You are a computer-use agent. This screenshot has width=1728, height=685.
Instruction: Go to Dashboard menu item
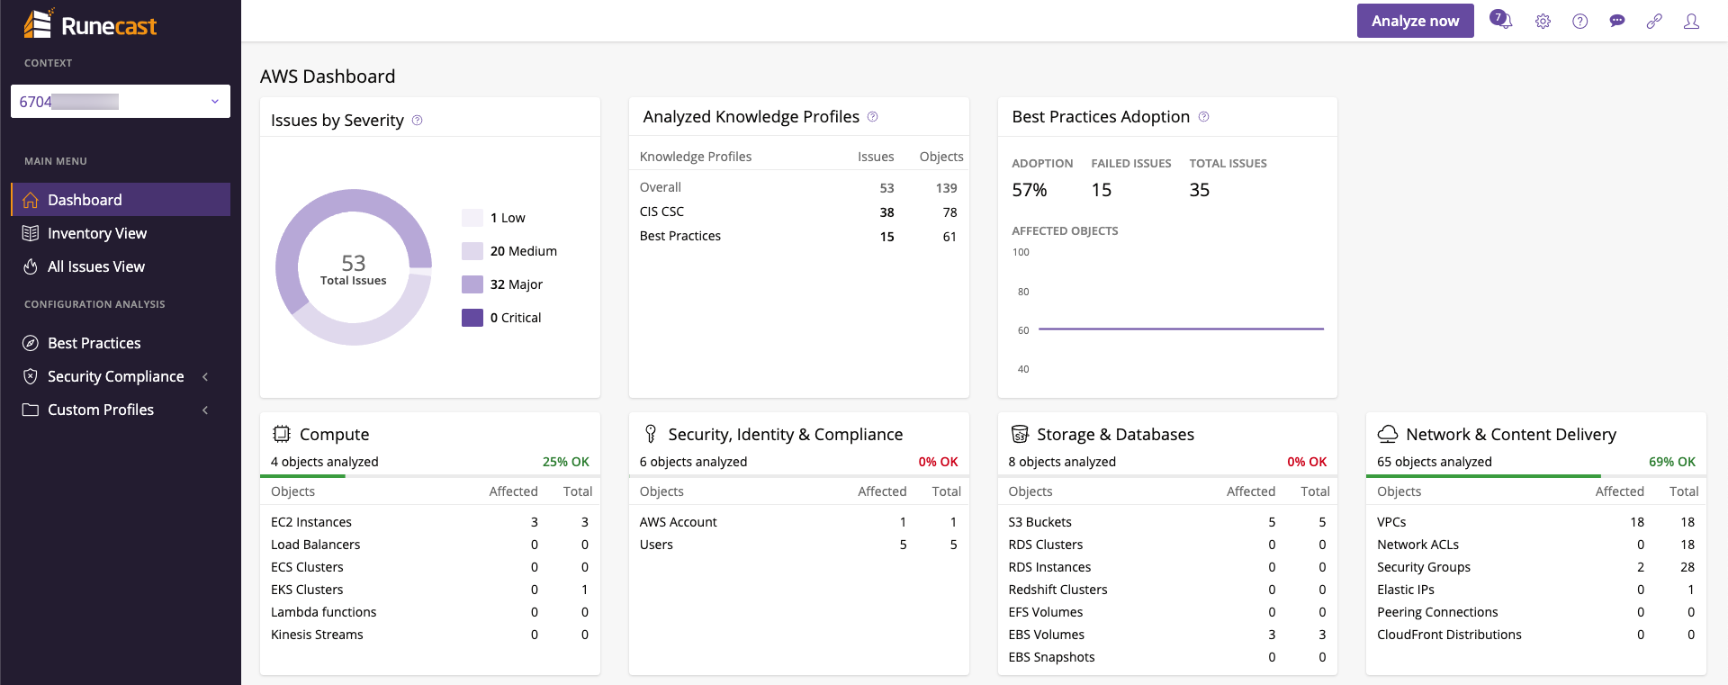click(121, 200)
